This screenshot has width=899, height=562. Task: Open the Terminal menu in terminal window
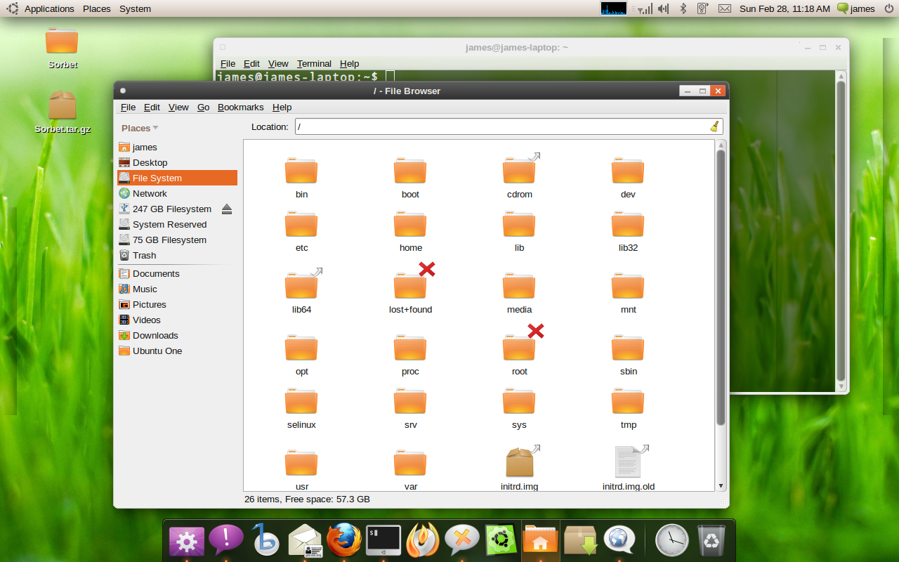click(x=314, y=63)
